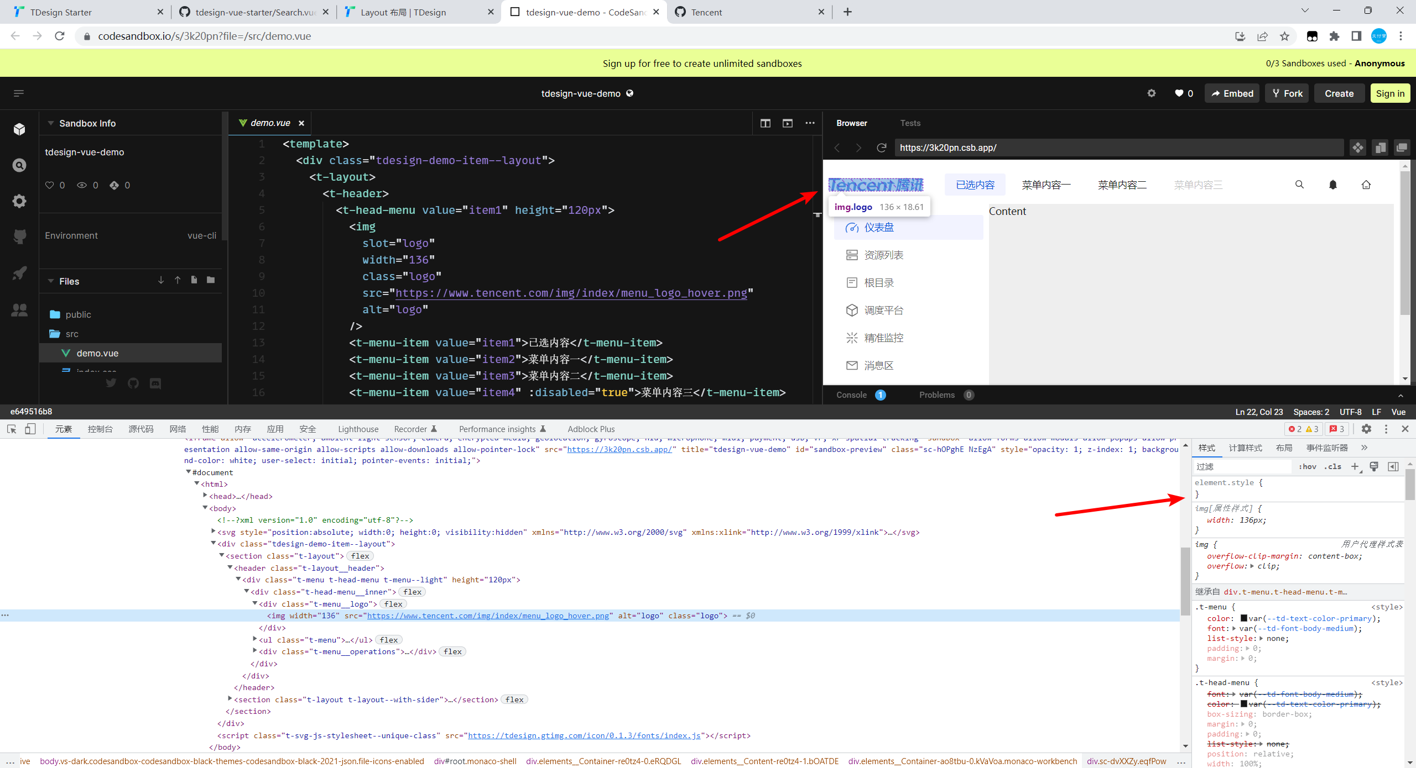
Task: Select 资源列表 in the preview side menu
Action: click(883, 255)
